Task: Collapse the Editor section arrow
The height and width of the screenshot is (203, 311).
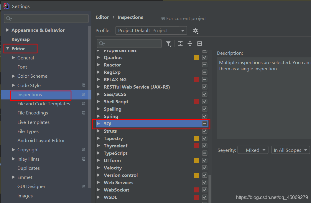Action: point(8,48)
